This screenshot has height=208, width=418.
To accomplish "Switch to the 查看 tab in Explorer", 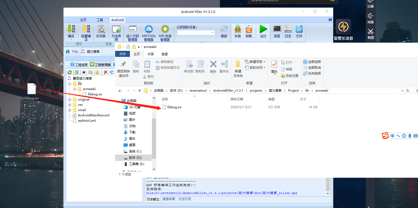I will 165,54.
